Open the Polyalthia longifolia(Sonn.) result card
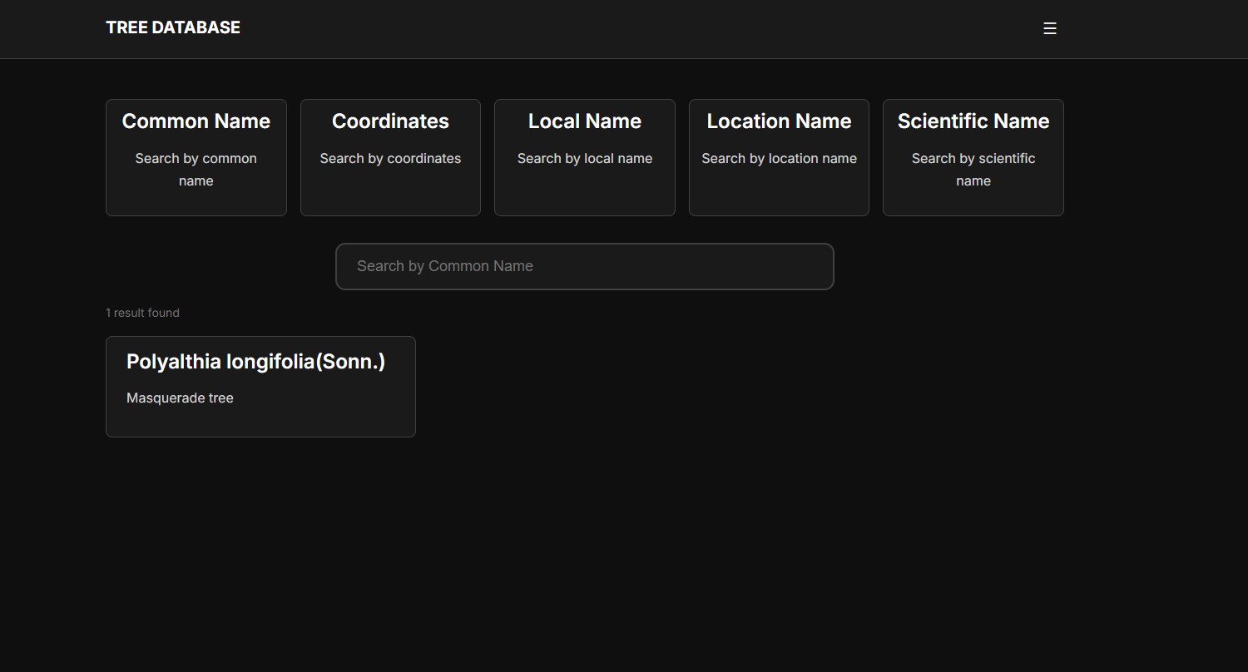This screenshot has height=672, width=1248. pos(260,387)
